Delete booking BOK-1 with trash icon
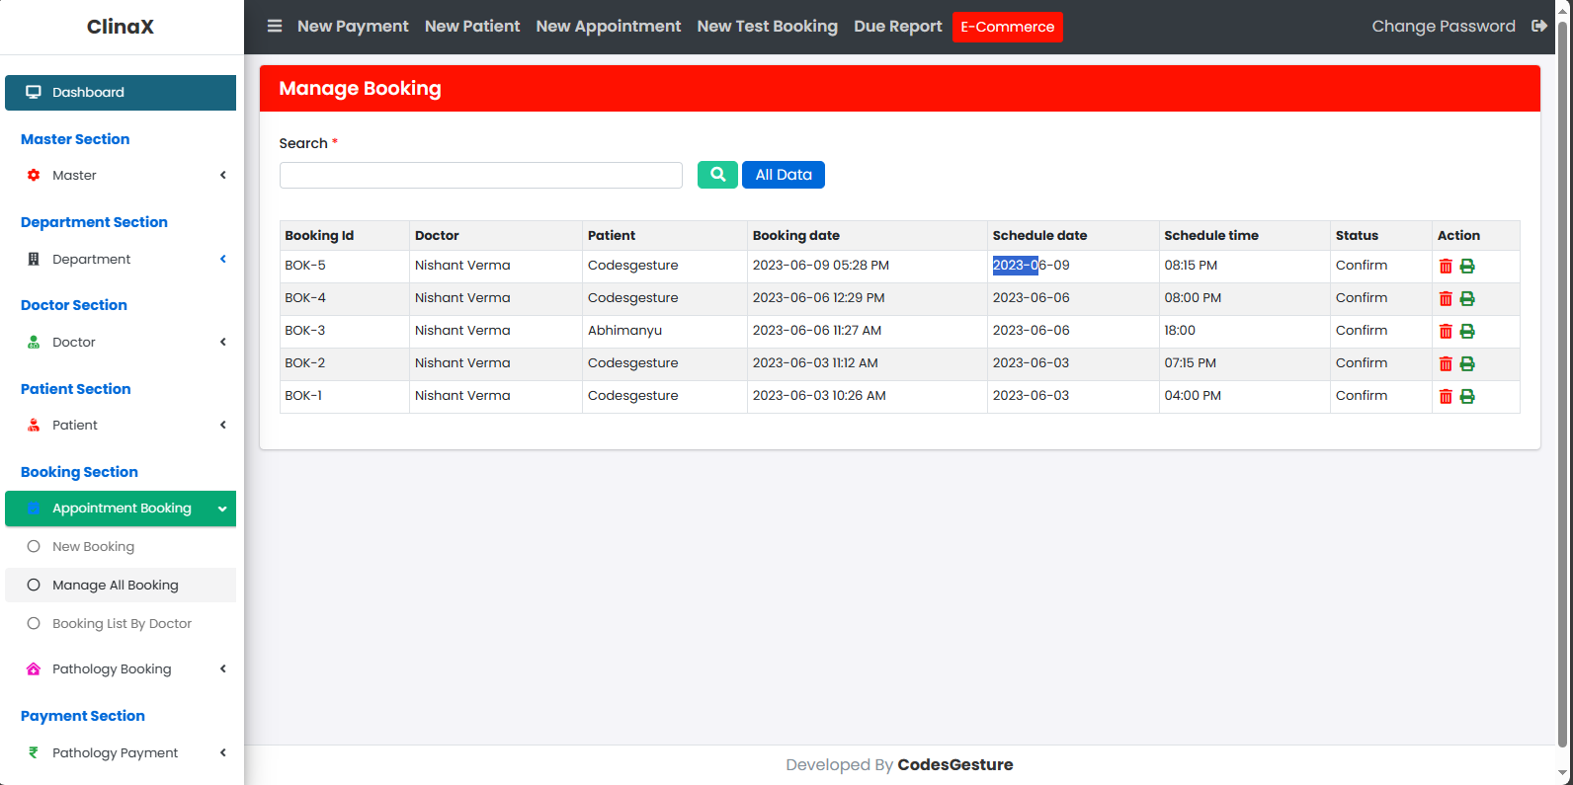1573x785 pixels. pyautogui.click(x=1446, y=397)
